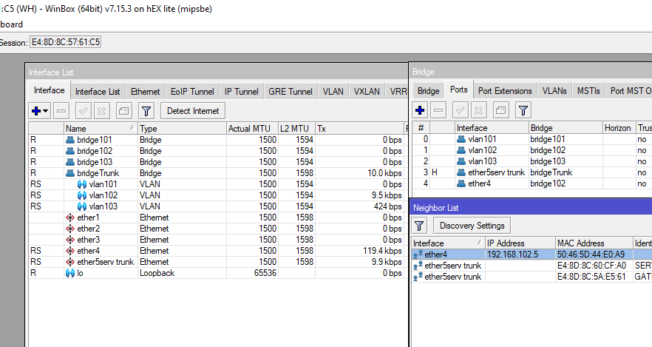652x347 pixels.
Task: Sort by the Name column header
Action: click(x=101, y=129)
